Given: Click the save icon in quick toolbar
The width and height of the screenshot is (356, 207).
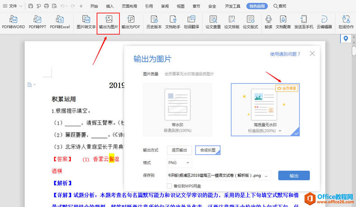Looking at the screenshot, I should point(31,6).
